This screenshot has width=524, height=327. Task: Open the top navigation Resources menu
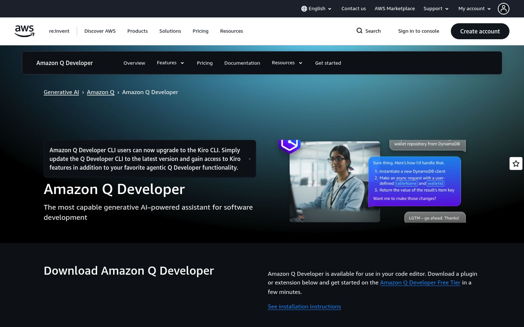click(x=231, y=31)
